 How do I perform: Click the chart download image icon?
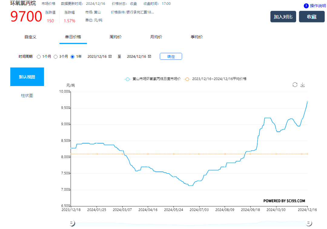[302, 85]
